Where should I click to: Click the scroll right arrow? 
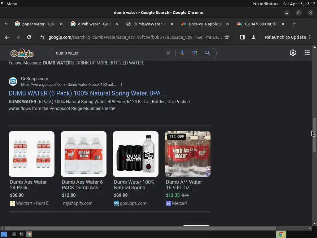click(x=310, y=228)
